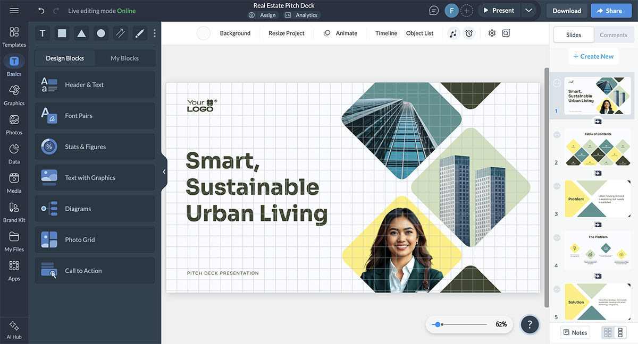The image size is (638, 344).
Task: Collapse the left design panel
Action: [164, 172]
